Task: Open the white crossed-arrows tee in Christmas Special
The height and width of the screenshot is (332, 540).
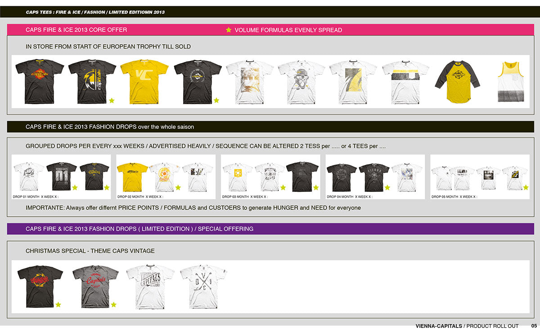Action: pos(203,286)
